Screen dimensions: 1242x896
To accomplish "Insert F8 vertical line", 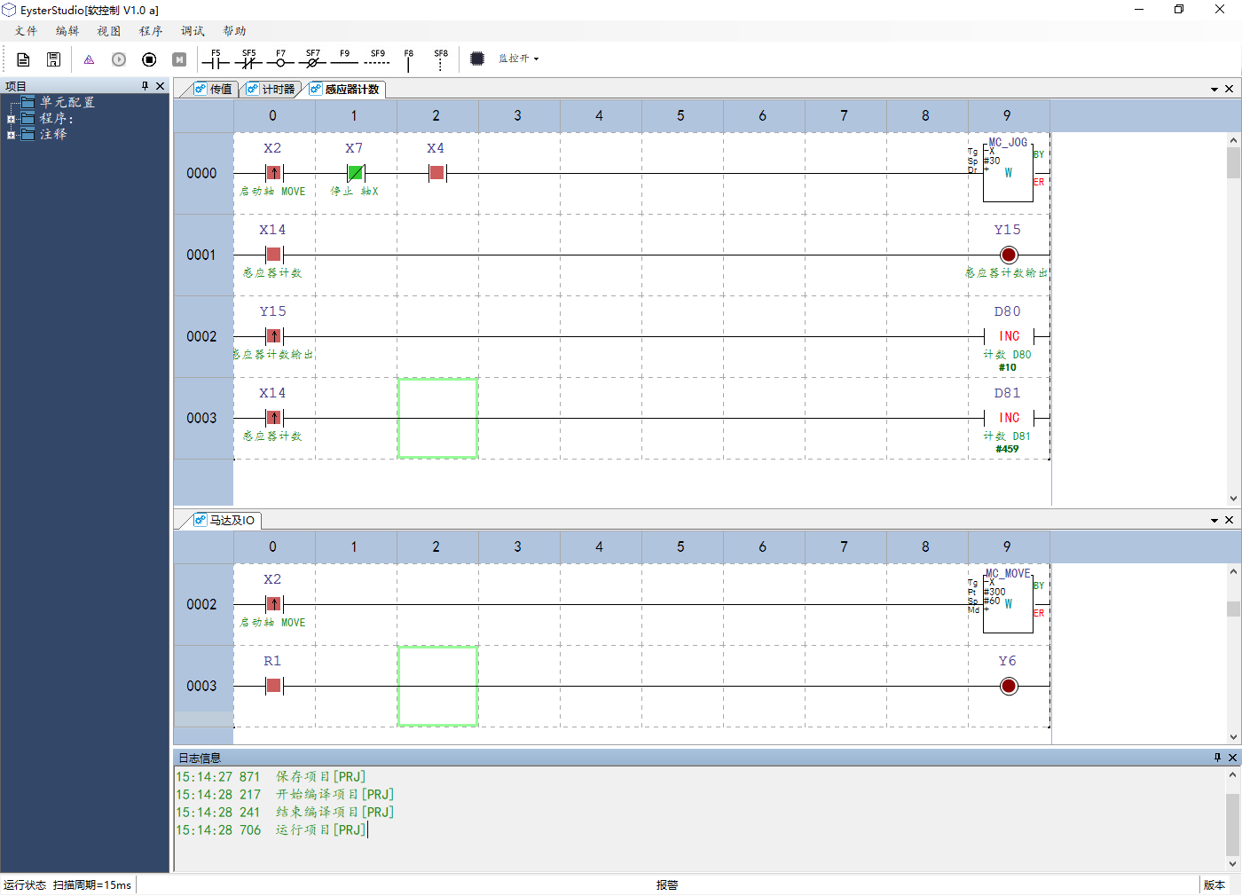I will [x=409, y=59].
